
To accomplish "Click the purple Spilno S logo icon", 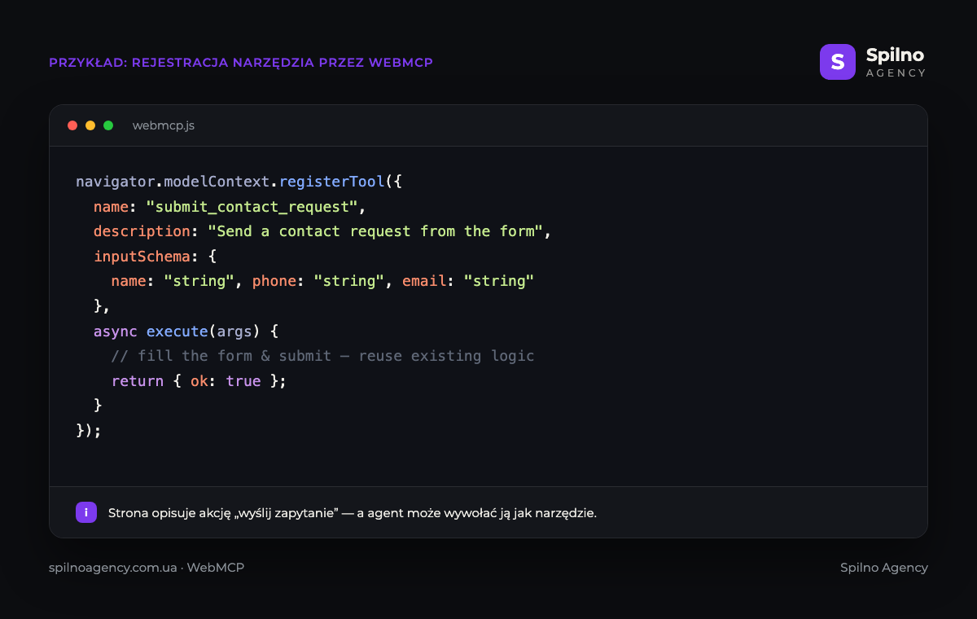I will pyautogui.click(x=838, y=62).
